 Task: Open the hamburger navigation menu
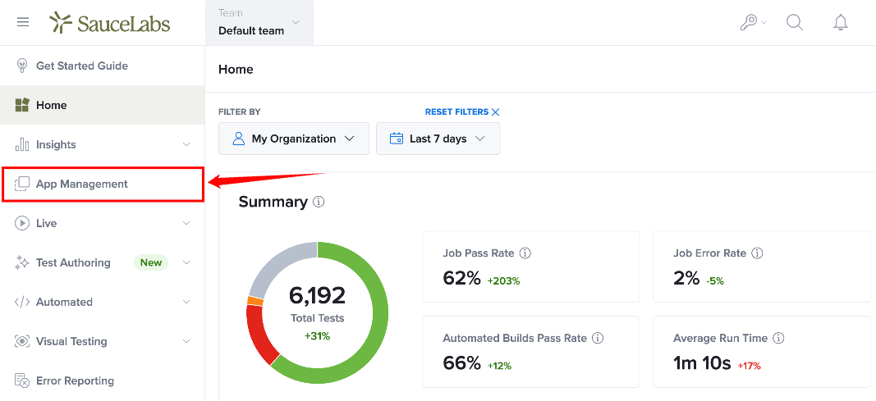[x=23, y=22]
